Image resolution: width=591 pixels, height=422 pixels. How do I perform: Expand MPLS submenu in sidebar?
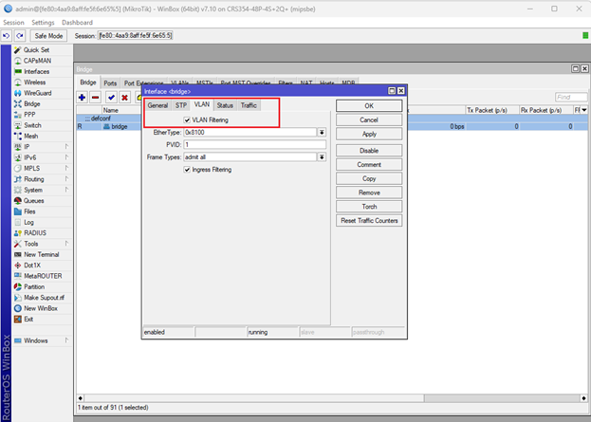[x=66, y=168]
